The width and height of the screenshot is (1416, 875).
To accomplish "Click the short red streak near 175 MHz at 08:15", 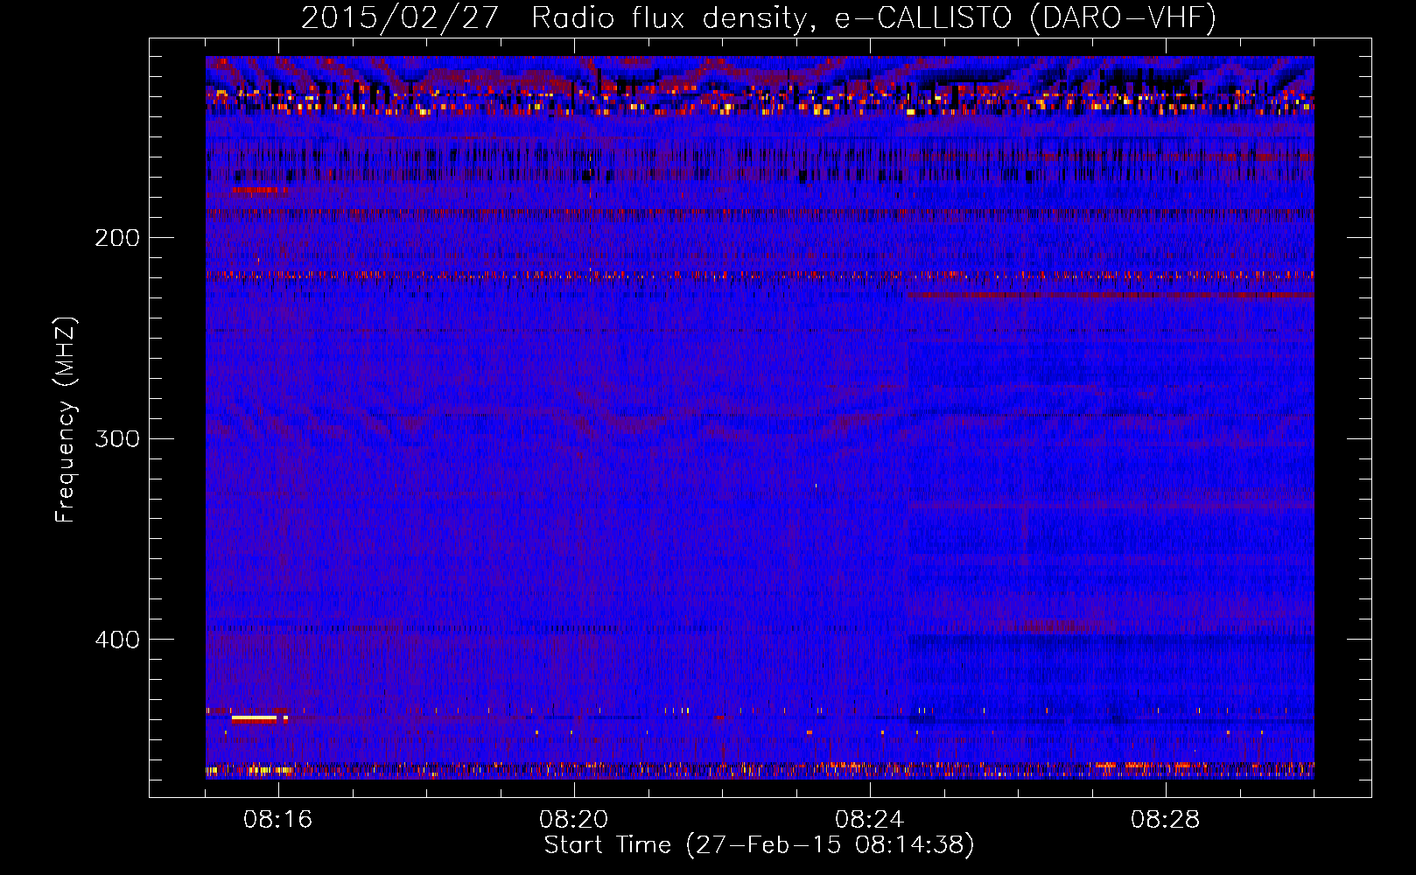I will tap(259, 189).
